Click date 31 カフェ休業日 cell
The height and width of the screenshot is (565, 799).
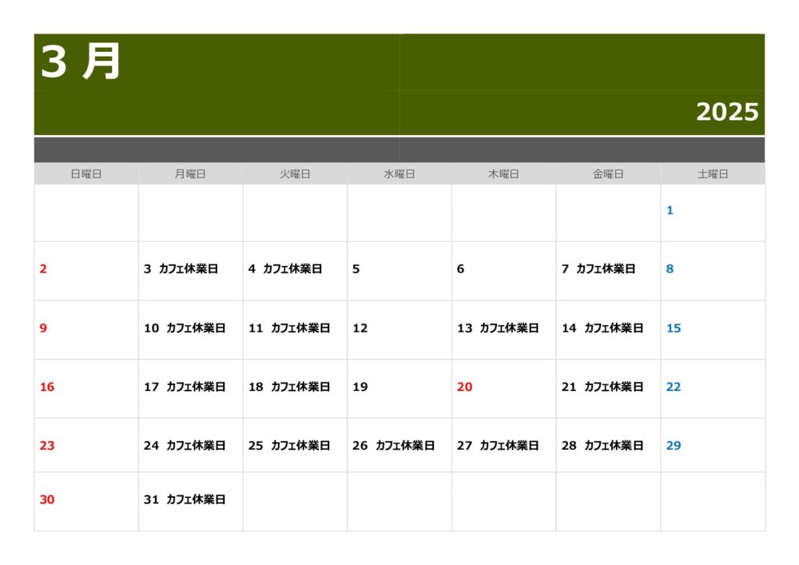pos(191,501)
